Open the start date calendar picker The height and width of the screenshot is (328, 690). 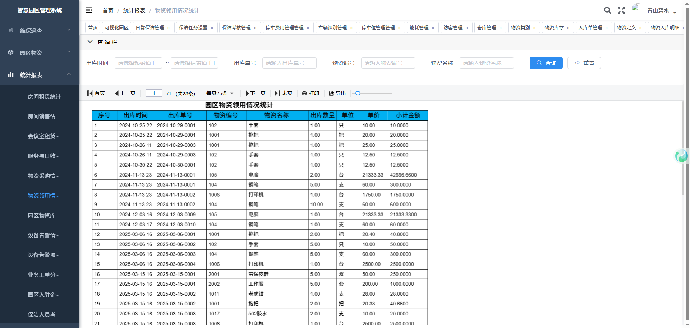pos(156,63)
